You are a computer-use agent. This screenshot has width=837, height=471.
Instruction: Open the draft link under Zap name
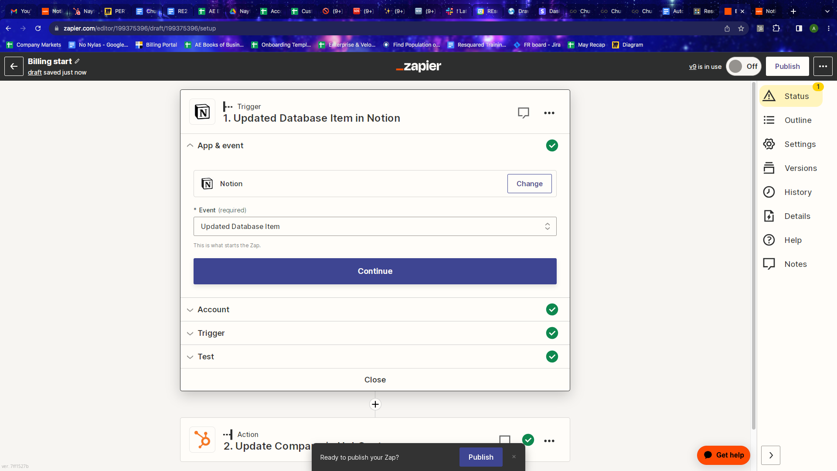click(x=35, y=72)
